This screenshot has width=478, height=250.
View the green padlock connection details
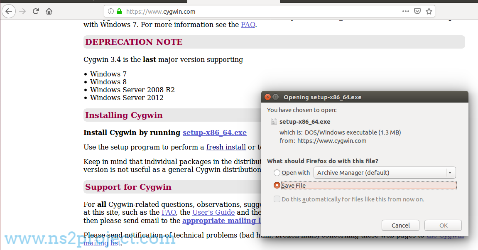pyautogui.click(x=119, y=12)
